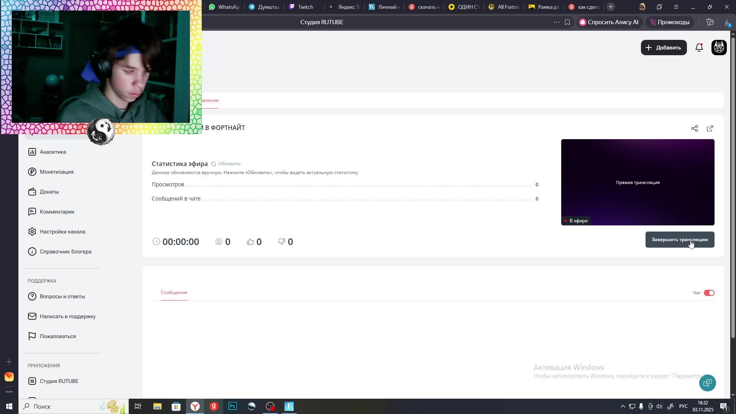Show hidden system tray icons
The width and height of the screenshot is (736, 414).
click(623, 406)
